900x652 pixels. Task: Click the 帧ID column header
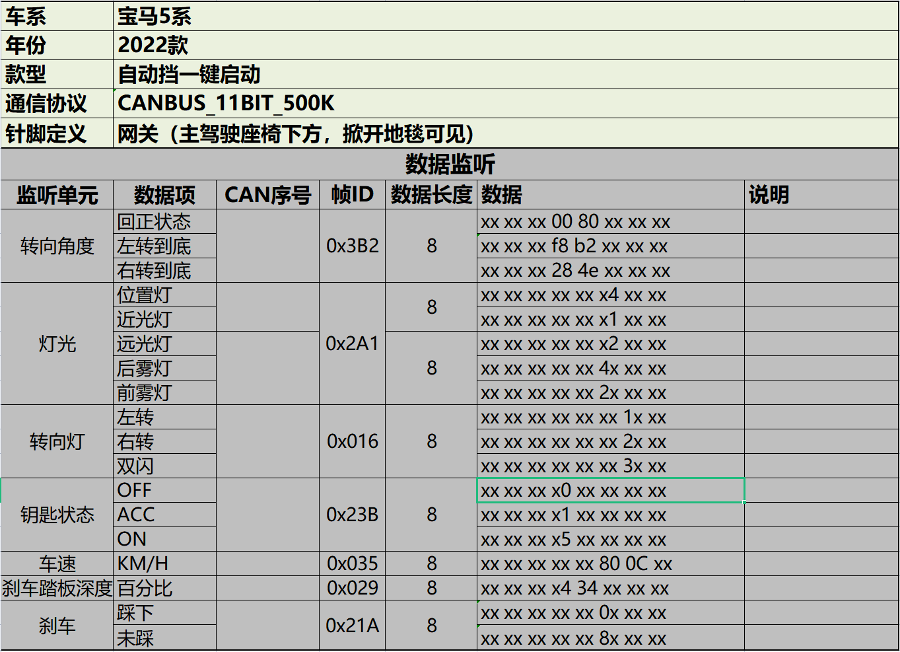(352, 195)
